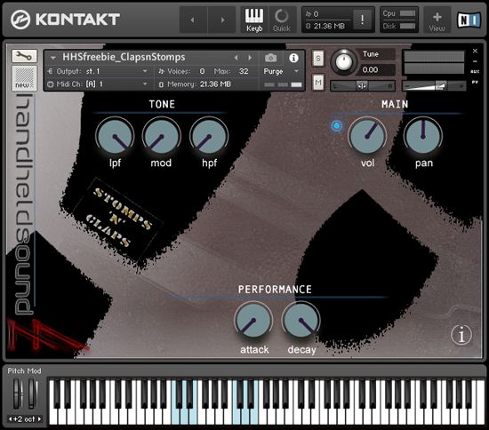
Task: Click the Native Instruments NI logo
Action: click(x=469, y=20)
